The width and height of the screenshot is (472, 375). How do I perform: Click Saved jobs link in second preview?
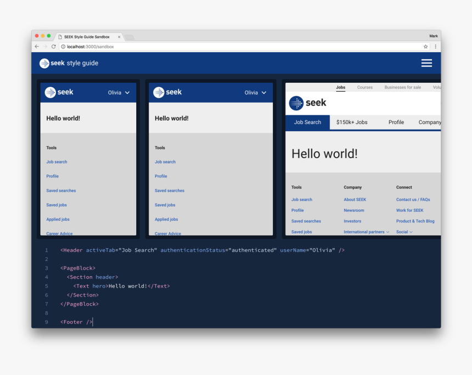point(165,205)
